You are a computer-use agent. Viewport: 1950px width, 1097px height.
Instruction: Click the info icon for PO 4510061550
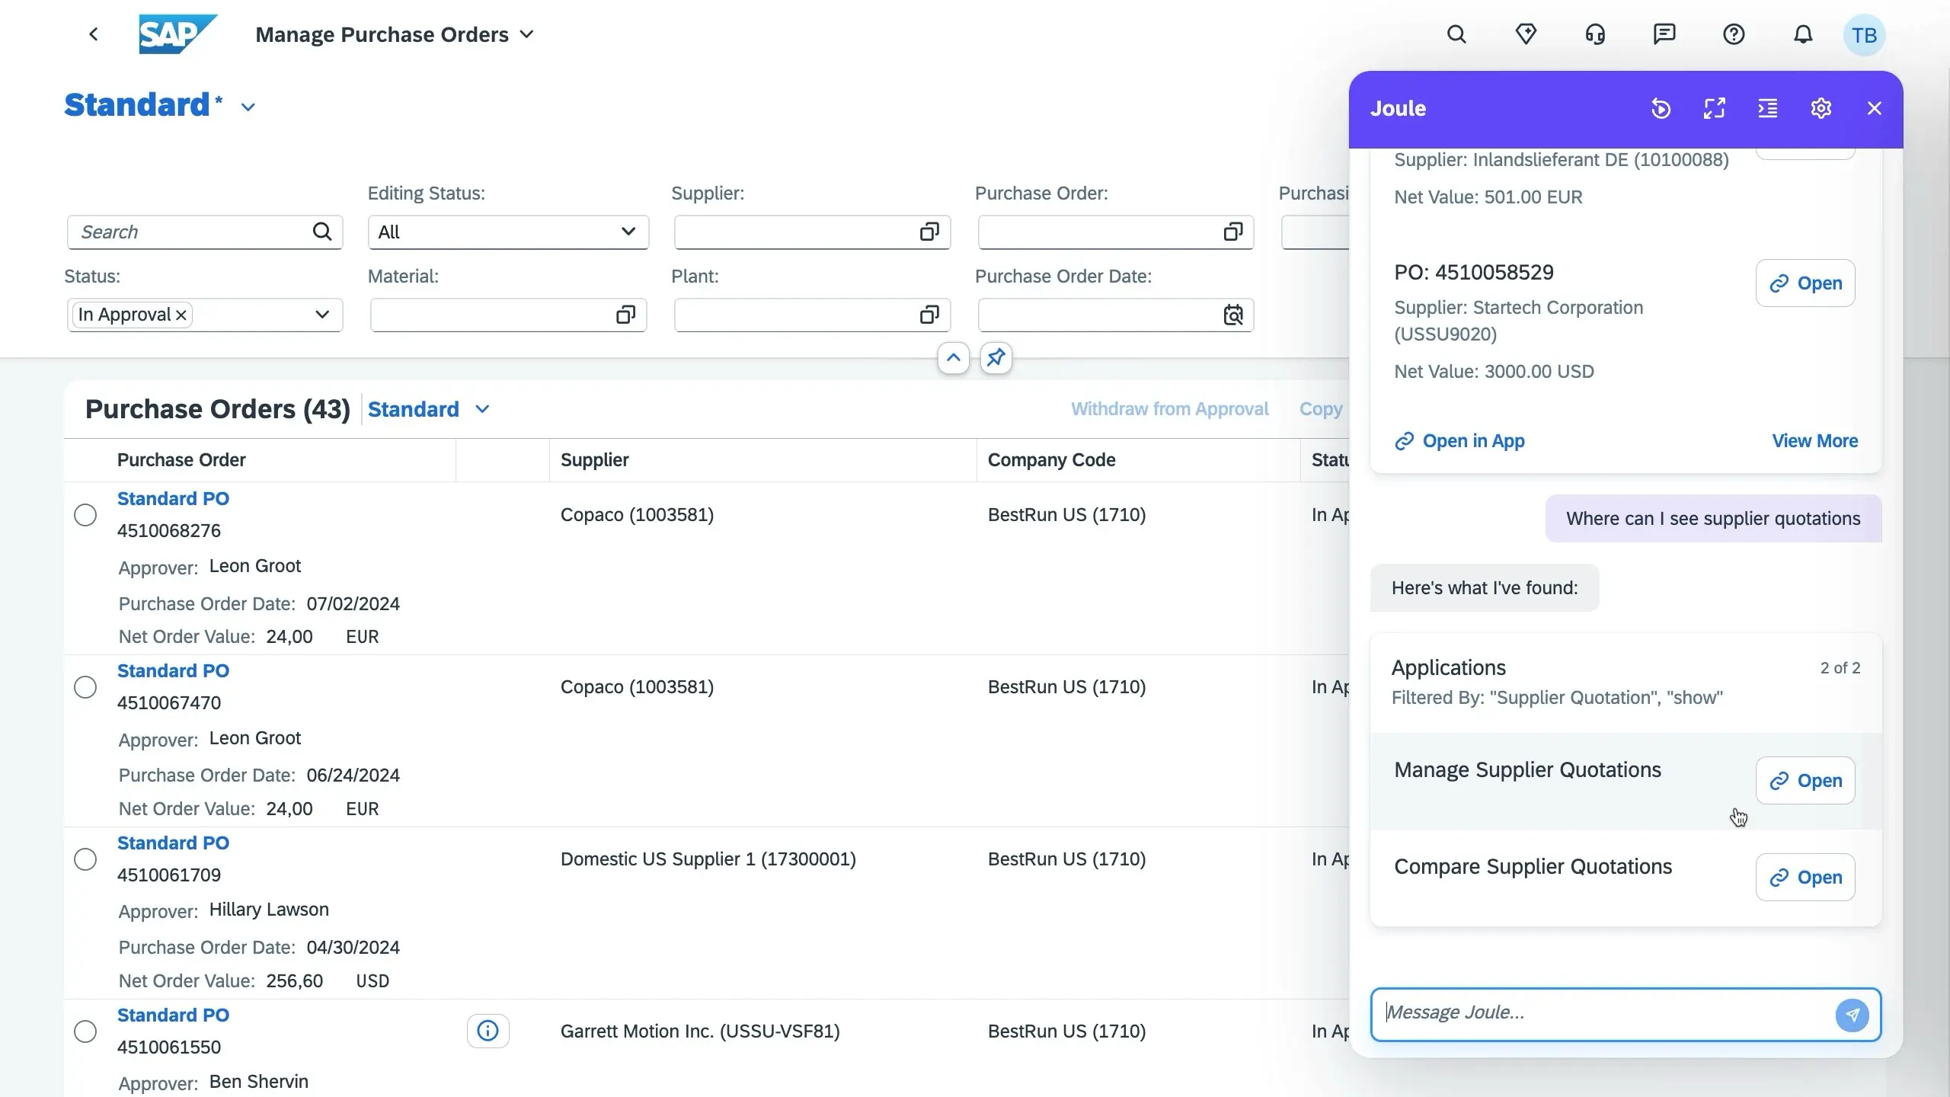coord(487,1031)
